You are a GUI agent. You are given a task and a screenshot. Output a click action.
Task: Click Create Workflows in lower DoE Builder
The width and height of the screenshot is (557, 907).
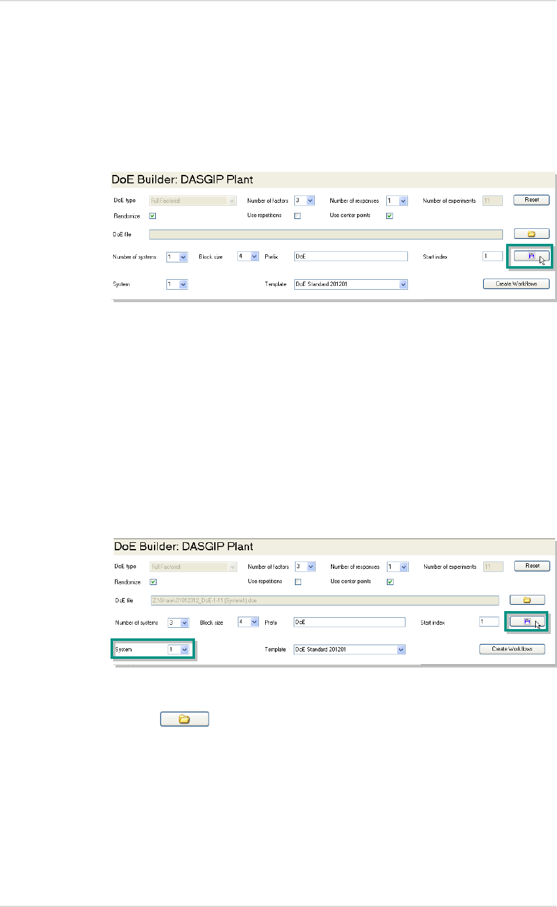pyautogui.click(x=512, y=649)
